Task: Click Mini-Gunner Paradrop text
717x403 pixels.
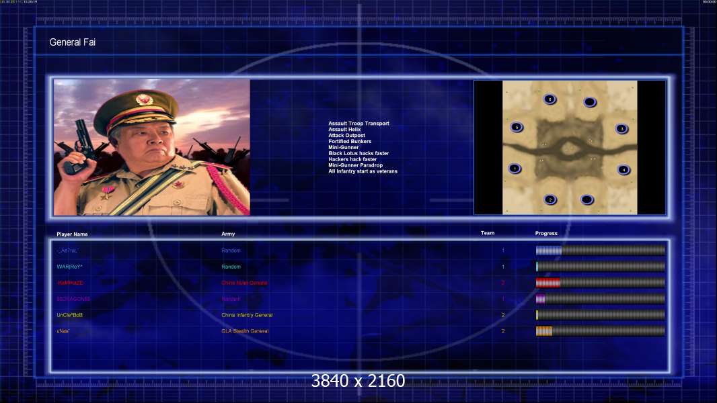Action: pyautogui.click(x=355, y=165)
